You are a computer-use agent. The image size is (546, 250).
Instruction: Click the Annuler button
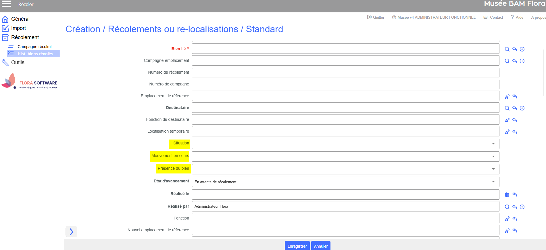pyautogui.click(x=320, y=246)
